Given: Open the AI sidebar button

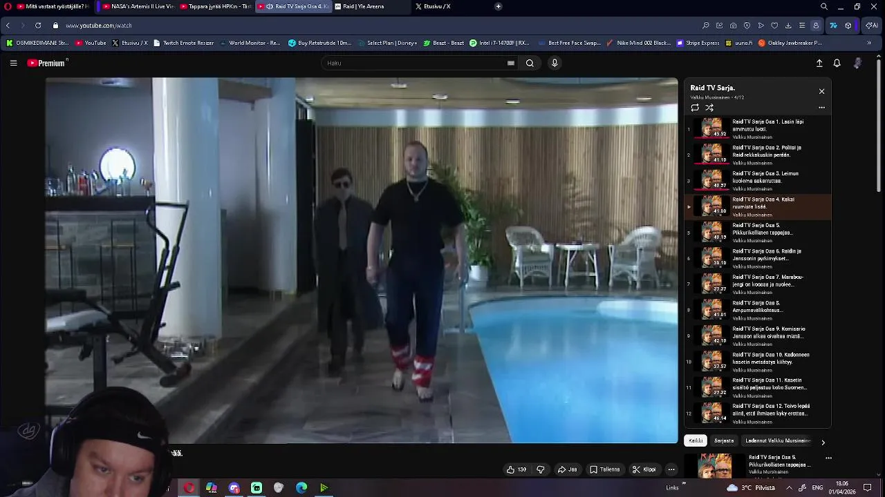Looking at the screenshot, I should point(872,26).
